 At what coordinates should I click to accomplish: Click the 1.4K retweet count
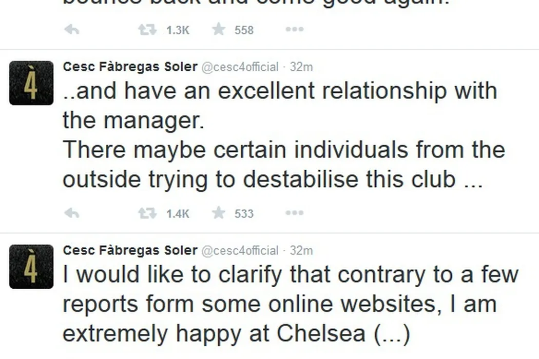tap(178, 214)
